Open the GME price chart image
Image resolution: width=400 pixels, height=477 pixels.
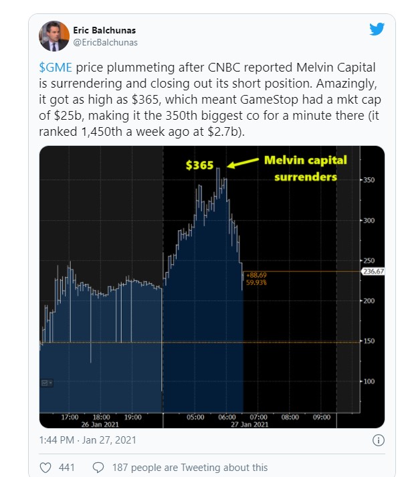click(x=212, y=287)
